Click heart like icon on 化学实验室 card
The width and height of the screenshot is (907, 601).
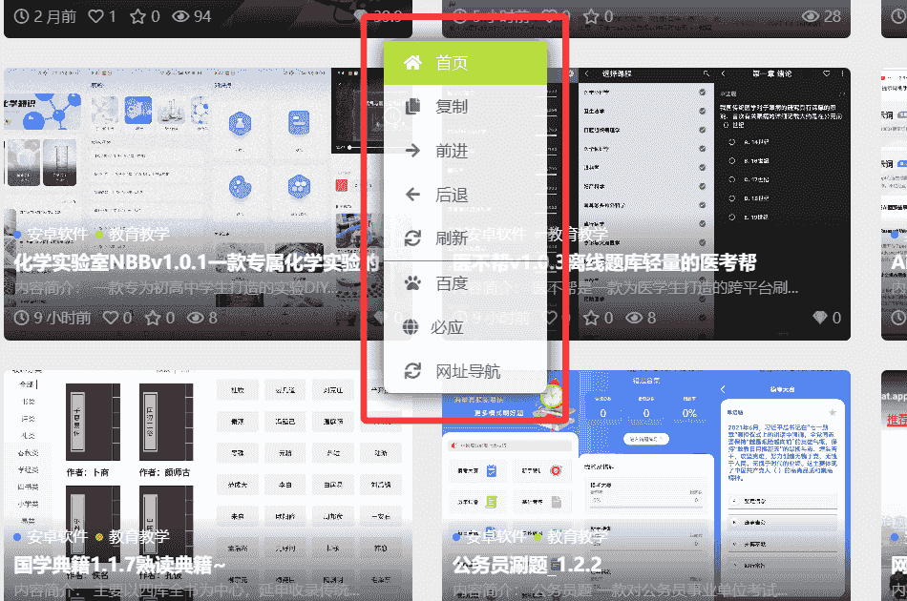coord(111,318)
